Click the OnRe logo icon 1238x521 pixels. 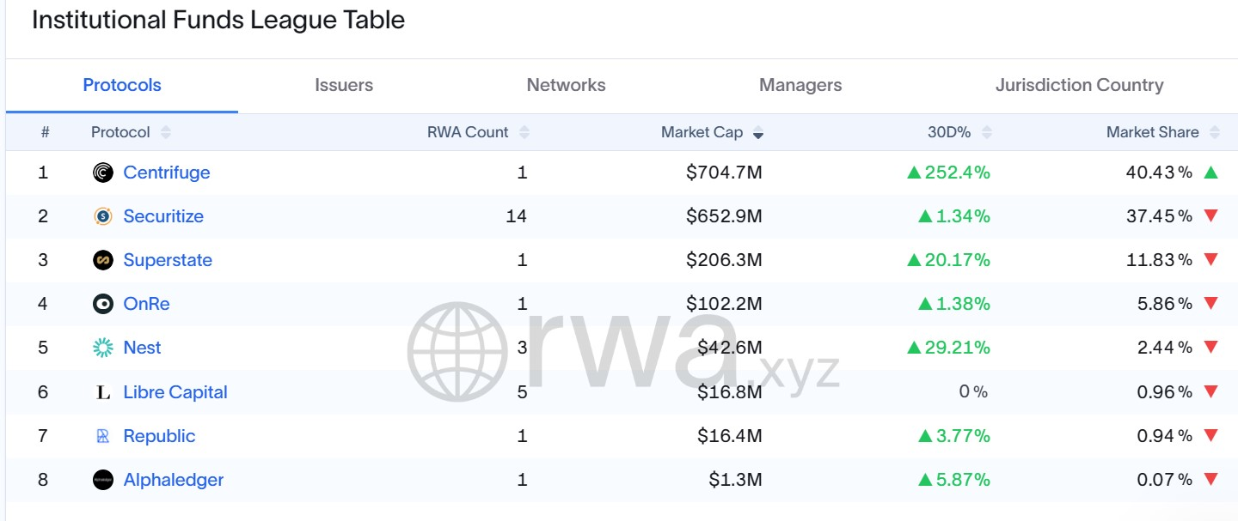(x=103, y=304)
